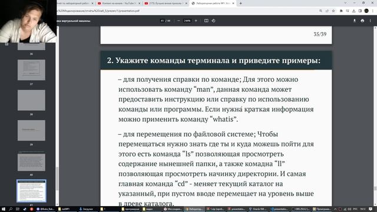Toggle Chrome side panel icon
Image resolution: width=377 pixels, height=212 pixels.
[x=360, y=11]
